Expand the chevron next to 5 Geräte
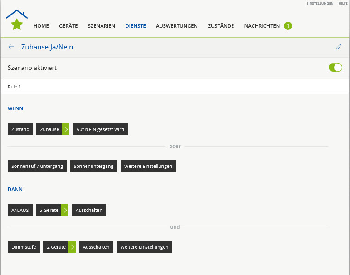 click(x=65, y=210)
